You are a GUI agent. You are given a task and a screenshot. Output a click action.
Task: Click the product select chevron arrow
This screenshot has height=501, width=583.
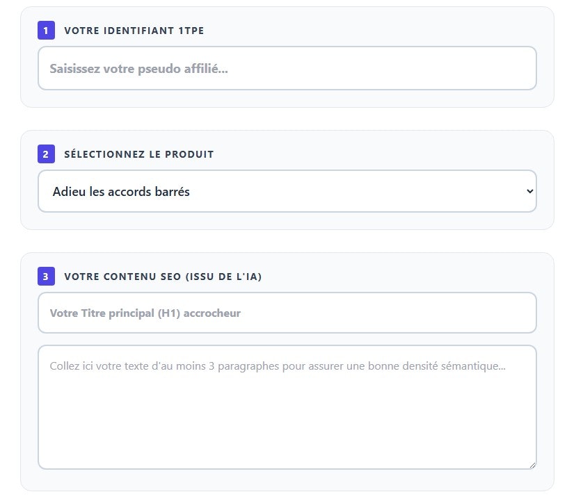[x=529, y=191]
